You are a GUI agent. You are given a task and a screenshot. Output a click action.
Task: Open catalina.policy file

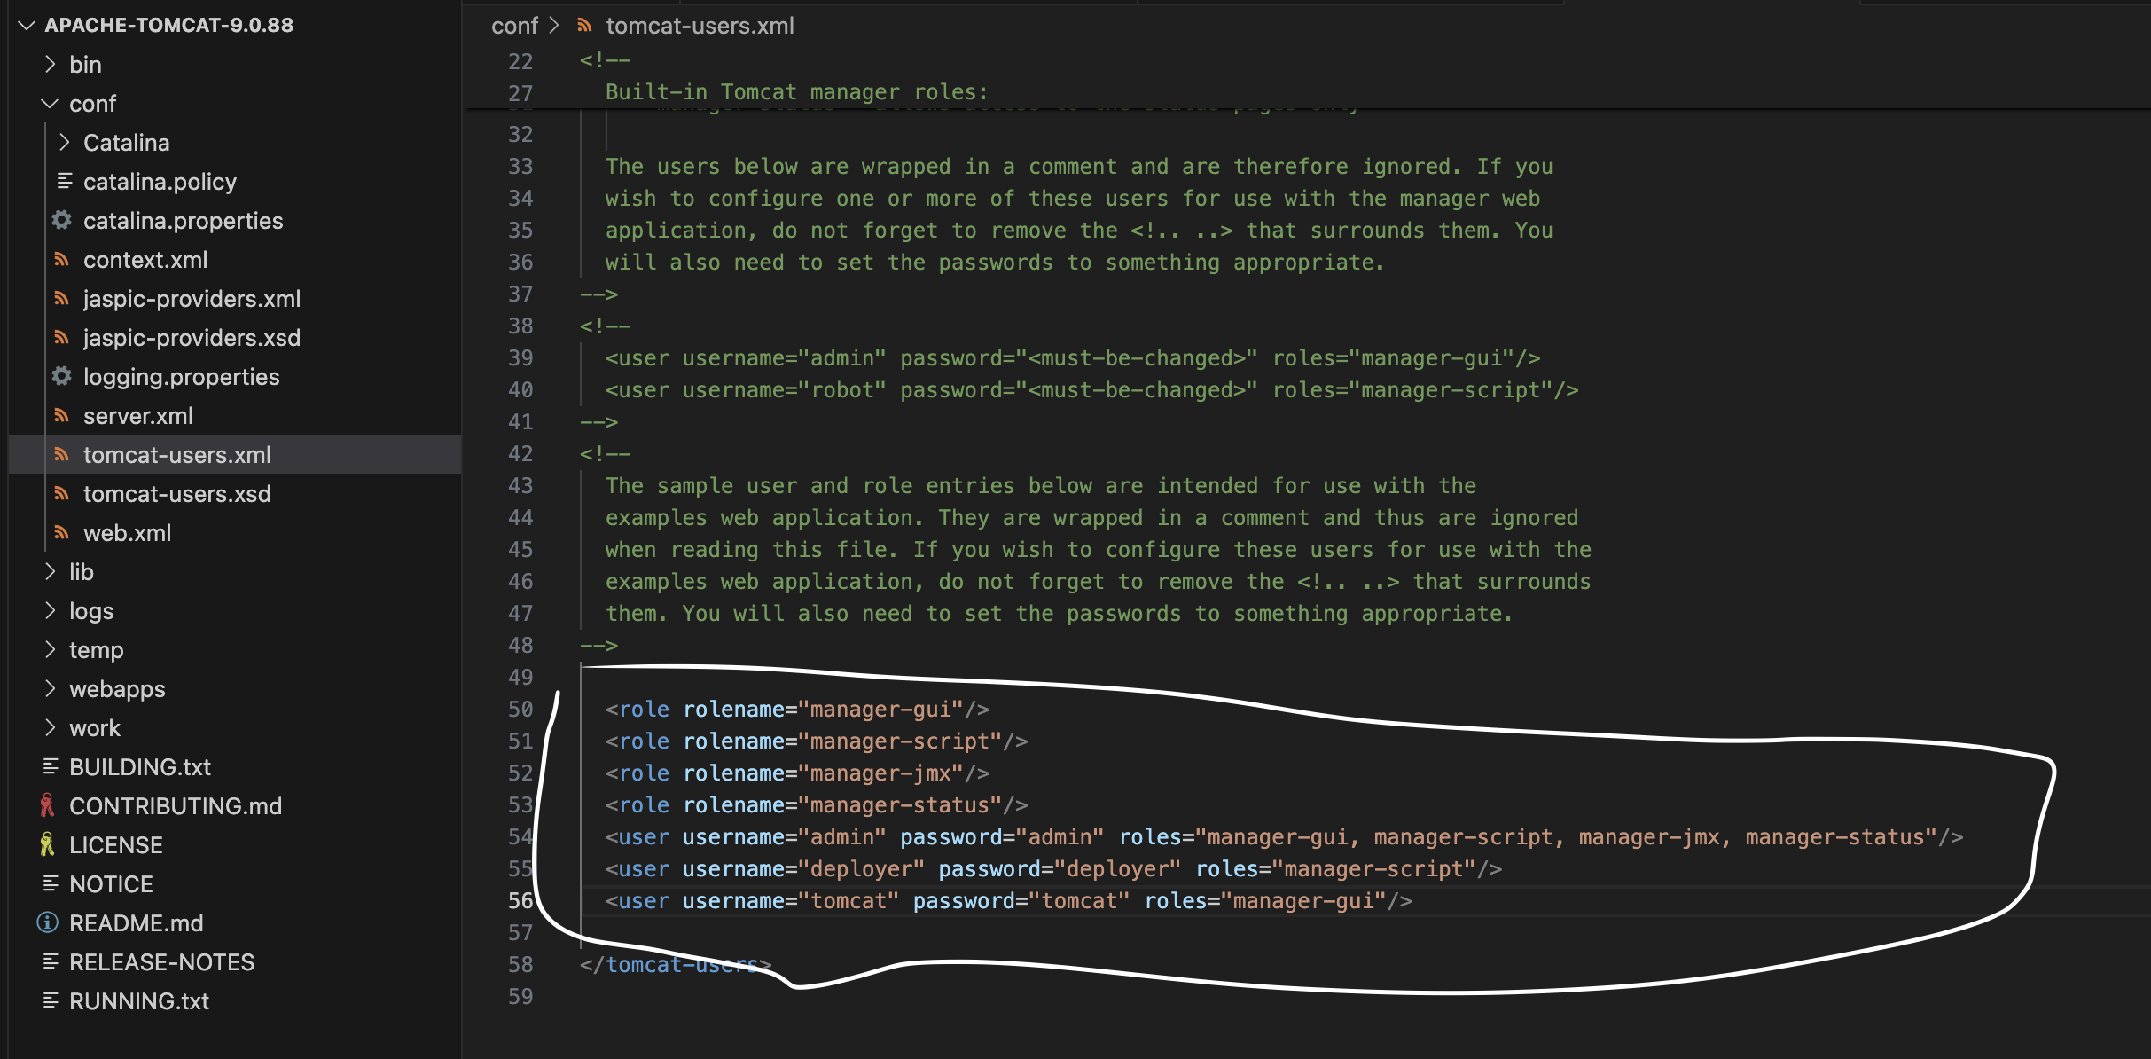click(x=160, y=181)
